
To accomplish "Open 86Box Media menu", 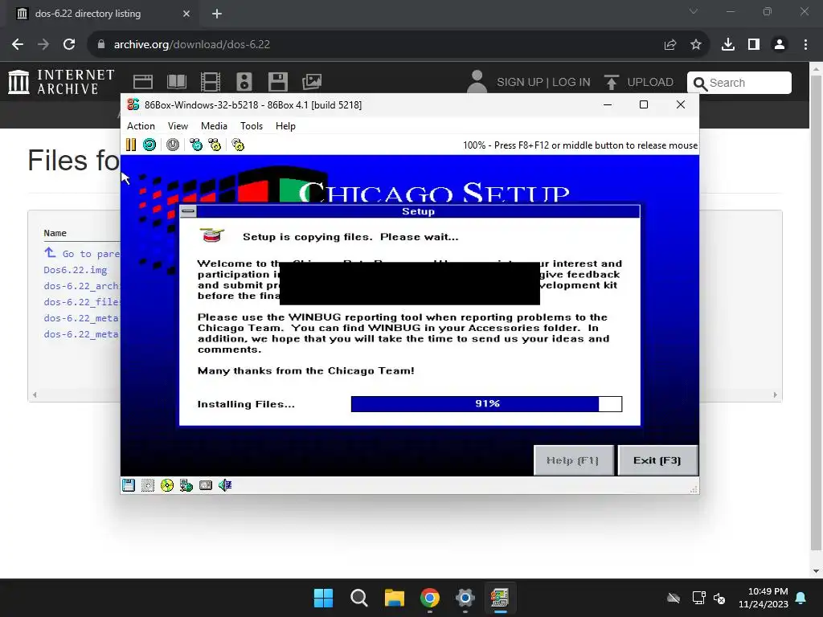I will click(x=214, y=126).
